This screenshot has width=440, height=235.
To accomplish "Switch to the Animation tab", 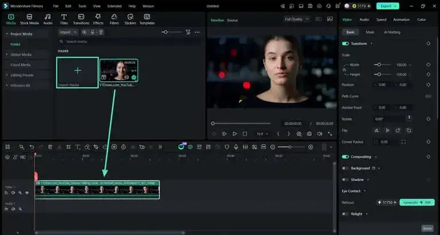I will click(x=401, y=19).
